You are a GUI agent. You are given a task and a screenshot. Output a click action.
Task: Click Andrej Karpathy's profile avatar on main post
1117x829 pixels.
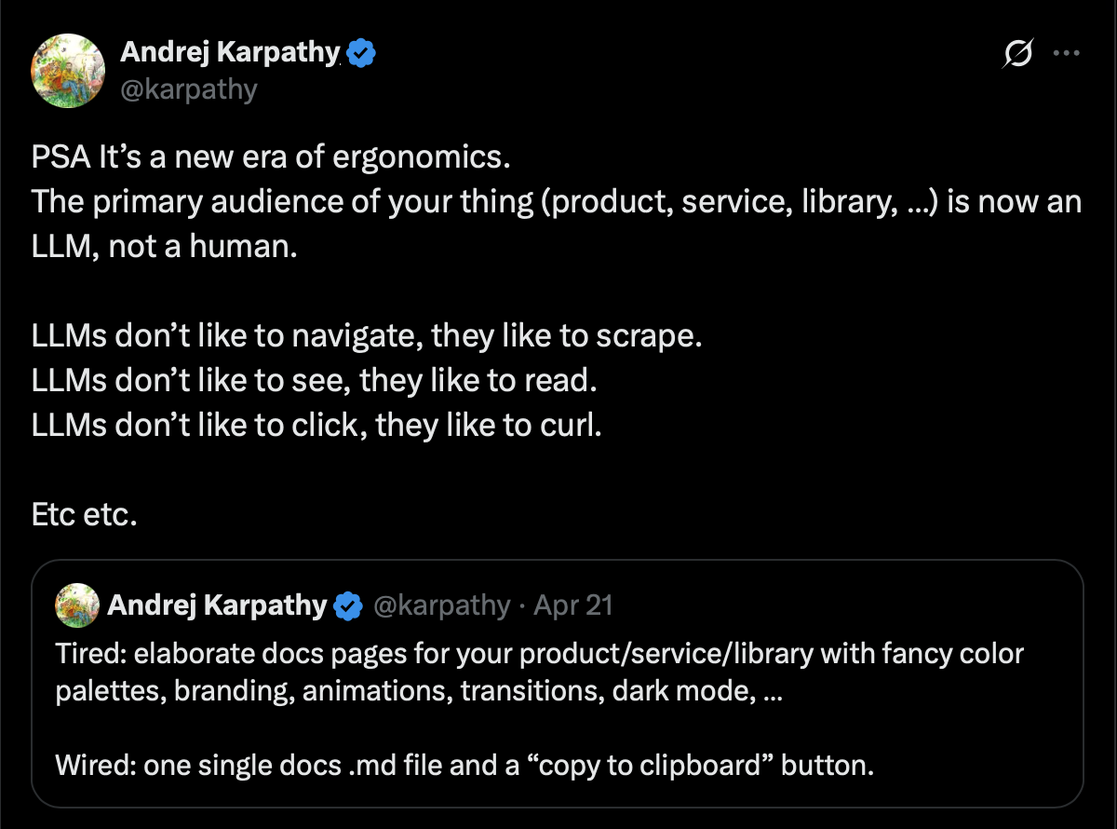coord(67,71)
